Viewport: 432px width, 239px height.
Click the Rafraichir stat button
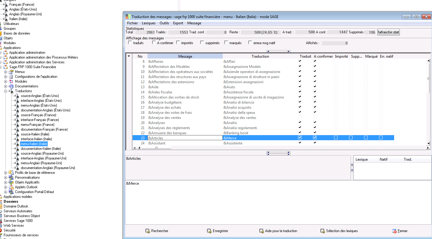point(388,32)
